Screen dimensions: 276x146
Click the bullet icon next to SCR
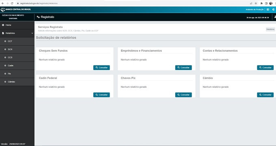[x=5, y=49]
